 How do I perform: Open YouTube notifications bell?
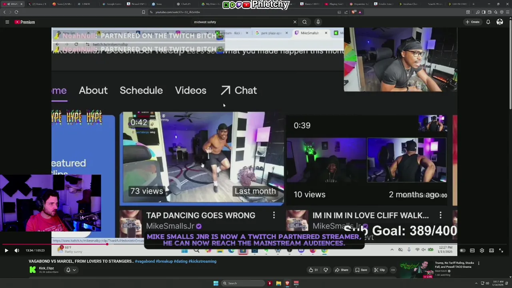pos(488,22)
